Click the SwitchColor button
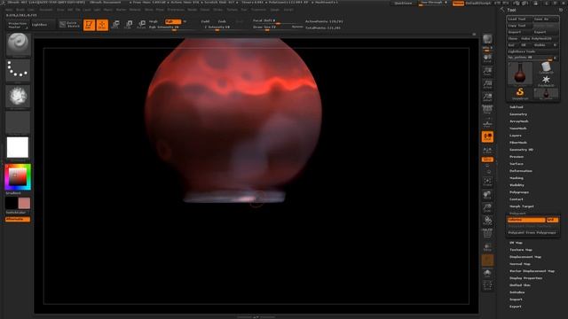Image resolution: width=568 pixels, height=319 pixels. 18,213
